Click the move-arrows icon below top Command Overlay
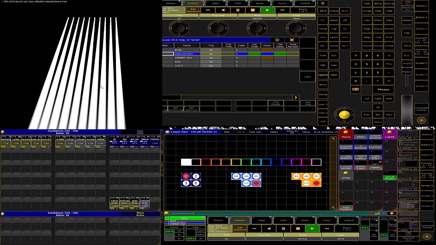This screenshot has width=436, height=245. pos(421,120)
